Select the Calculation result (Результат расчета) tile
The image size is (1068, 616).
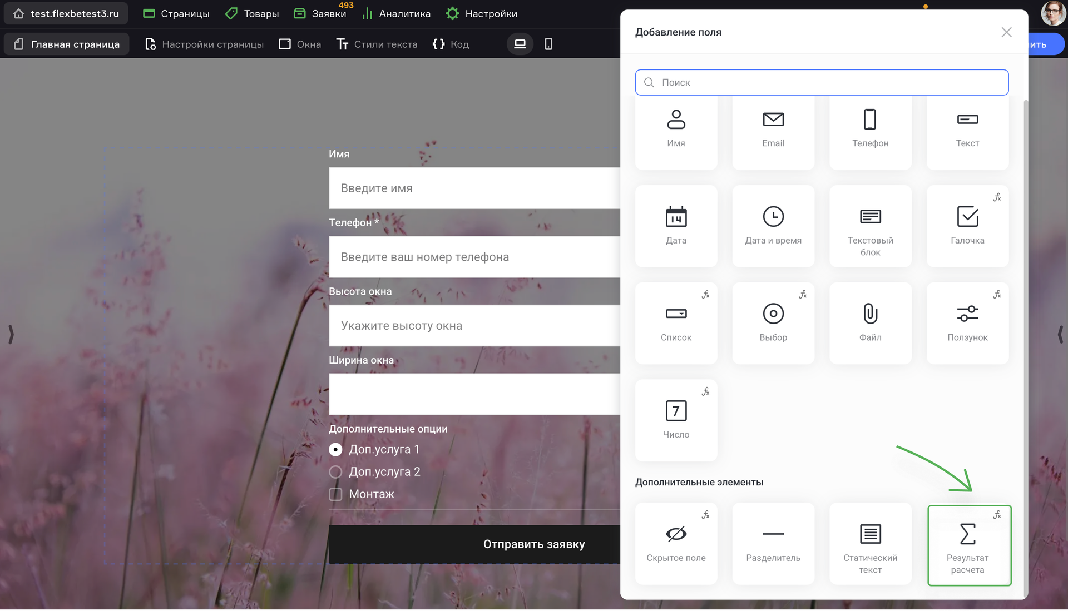[x=968, y=545]
